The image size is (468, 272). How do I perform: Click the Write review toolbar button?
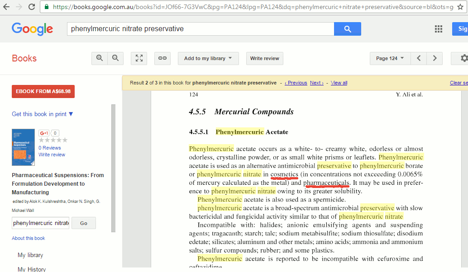265,58
